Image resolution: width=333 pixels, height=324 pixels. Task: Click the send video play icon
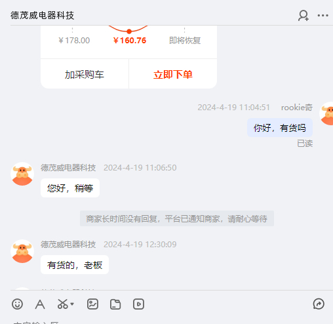tap(138, 304)
